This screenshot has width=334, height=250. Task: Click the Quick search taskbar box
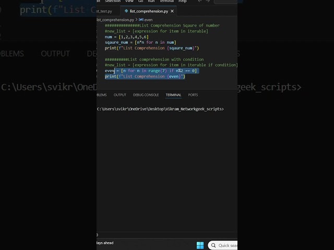click(x=223, y=245)
